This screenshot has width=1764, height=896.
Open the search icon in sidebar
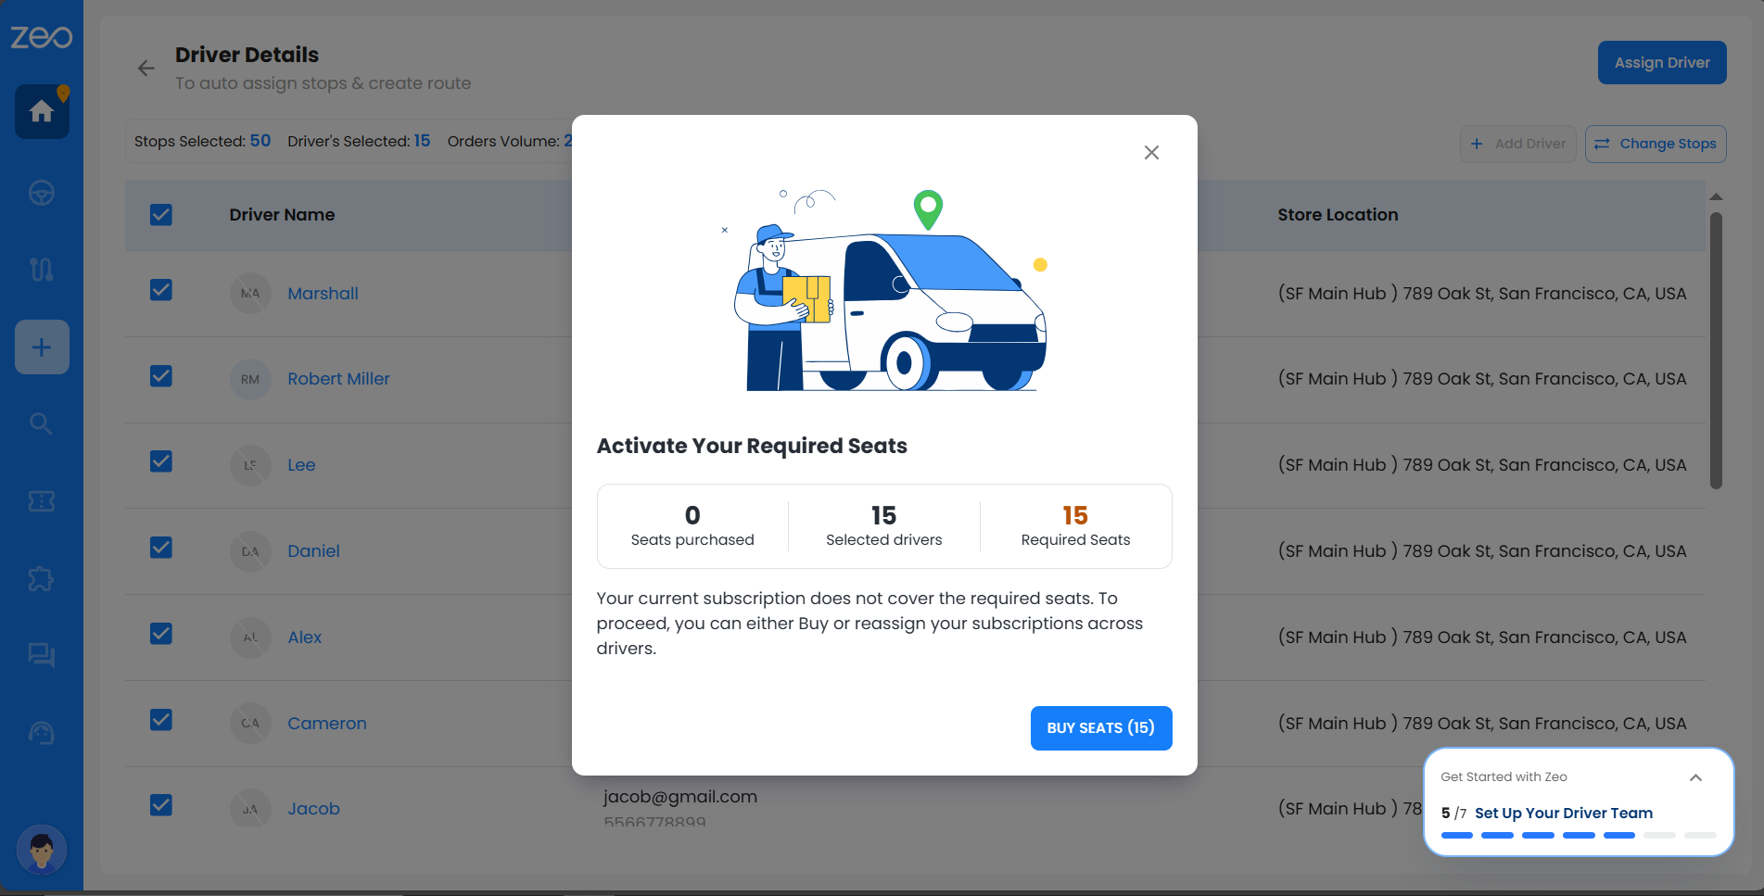coord(42,423)
